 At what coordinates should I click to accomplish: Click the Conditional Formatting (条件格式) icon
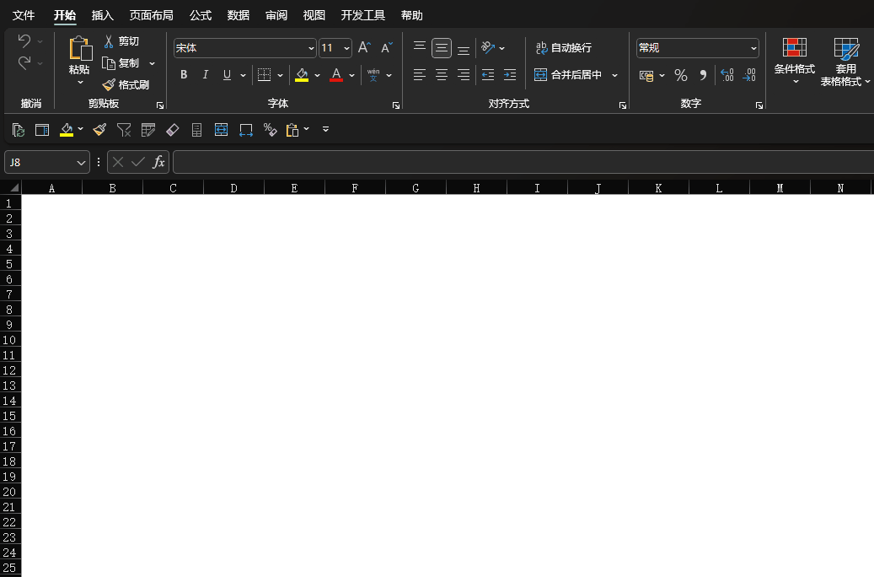pyautogui.click(x=794, y=48)
